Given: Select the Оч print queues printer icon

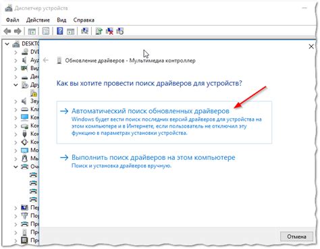Looking at the screenshot, I should [24, 167].
